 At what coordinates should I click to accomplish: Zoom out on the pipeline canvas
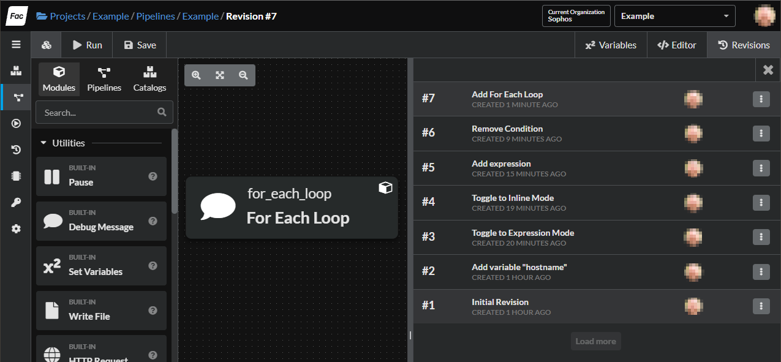coord(243,75)
